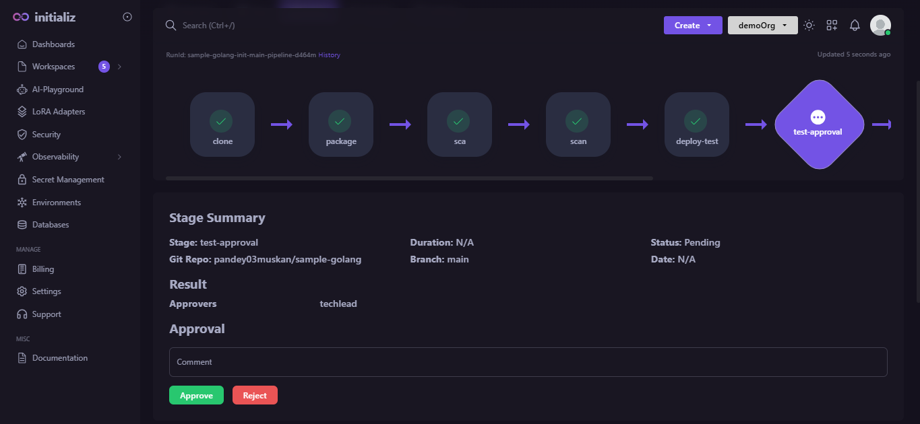The image size is (920, 424).
Task: Open the apps grid plus icon
Action: coord(832,25)
